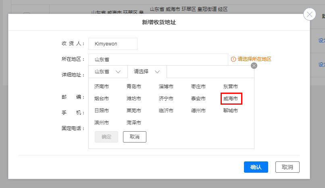Image resolution: width=325 pixels, height=188 pixels.
Task: Click the orange warning icon beside 请选择所在地区
Action: pos(233,59)
